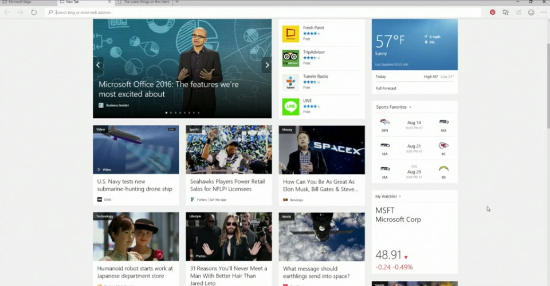The width and height of the screenshot is (550, 286).
Task: Open the Pinterest extension icon
Action: (492, 12)
